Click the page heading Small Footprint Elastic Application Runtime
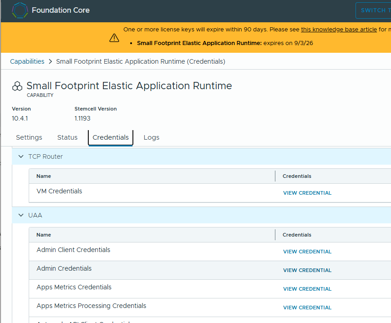The height and width of the screenshot is (323, 391). (x=129, y=86)
